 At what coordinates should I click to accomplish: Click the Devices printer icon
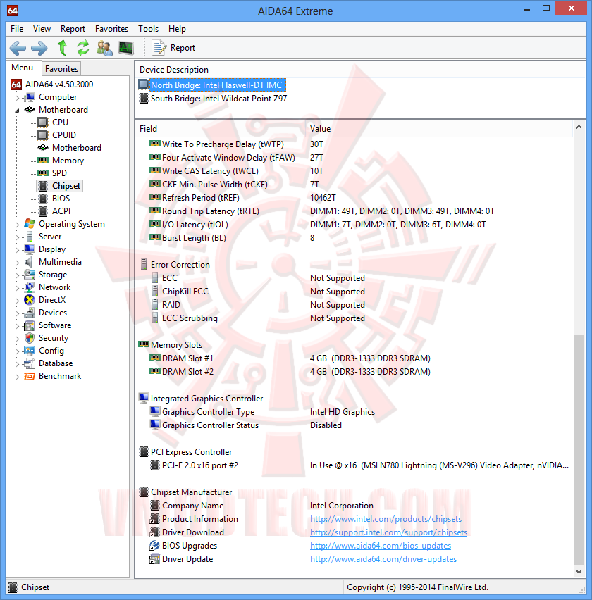[30, 313]
